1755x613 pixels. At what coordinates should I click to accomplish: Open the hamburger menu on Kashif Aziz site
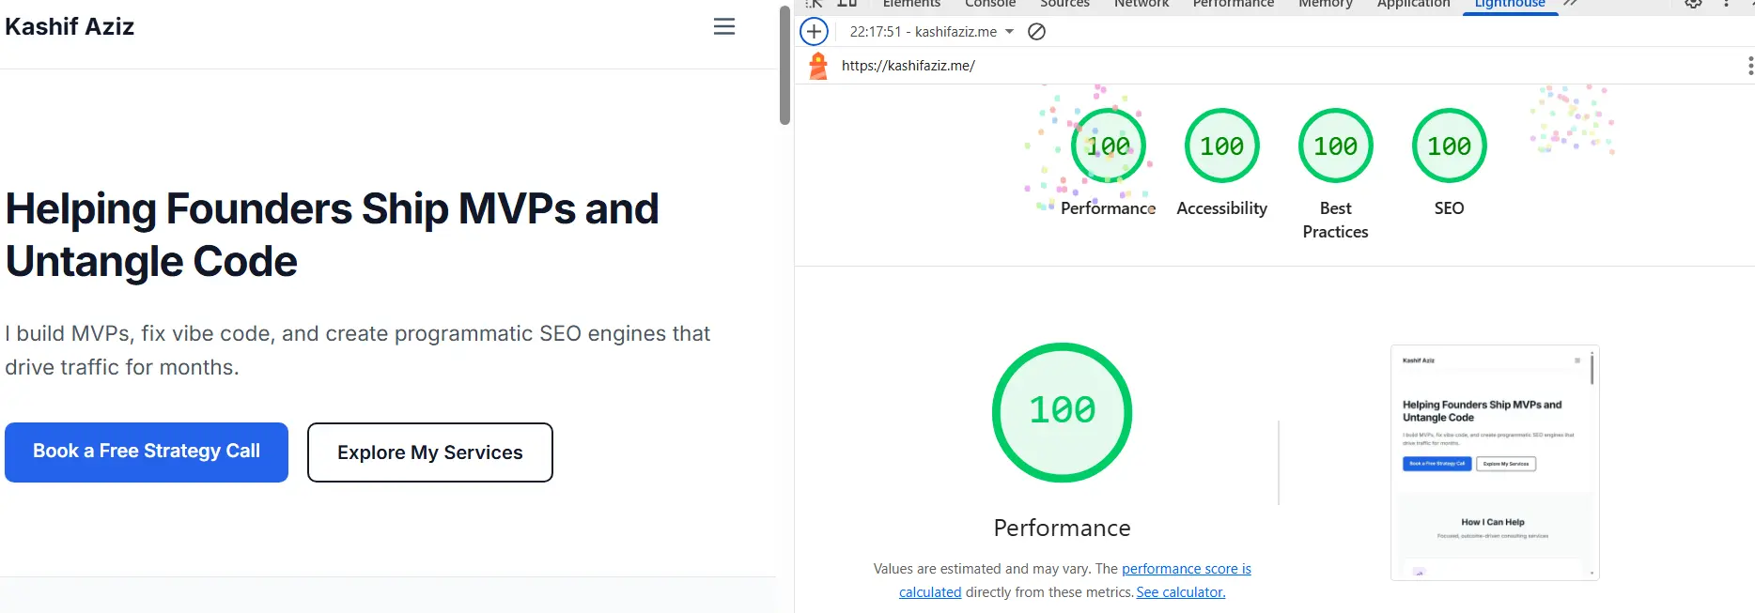click(723, 26)
